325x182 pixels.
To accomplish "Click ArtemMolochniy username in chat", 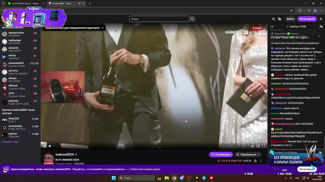I will click(x=284, y=124).
